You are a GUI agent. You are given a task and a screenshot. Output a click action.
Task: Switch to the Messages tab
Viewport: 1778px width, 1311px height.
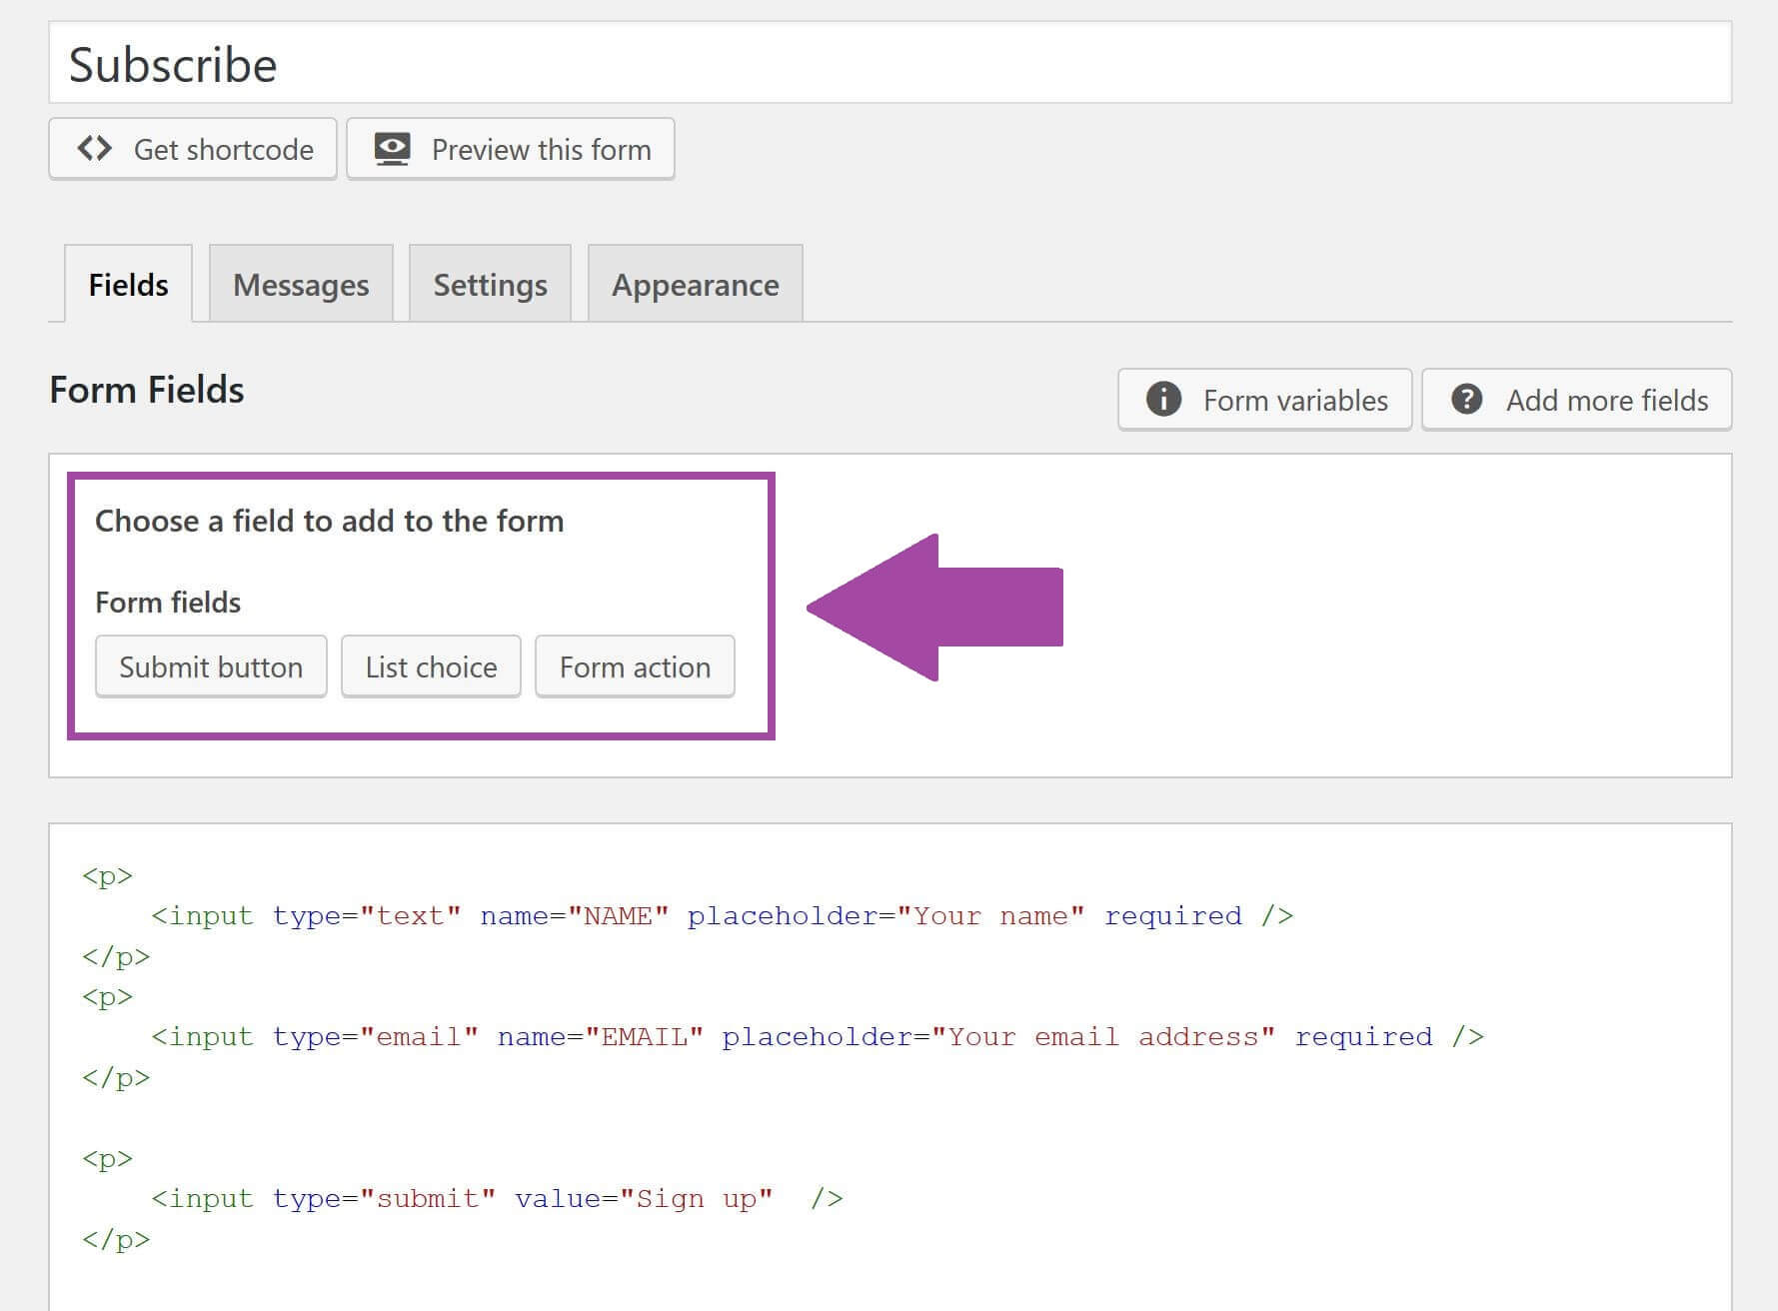[300, 284]
